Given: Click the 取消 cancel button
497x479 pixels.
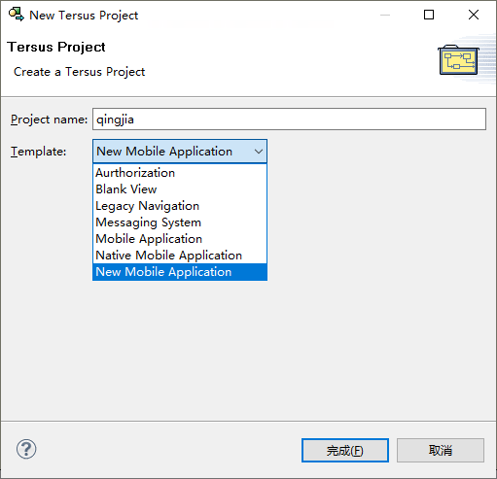Looking at the screenshot, I should 441,451.
